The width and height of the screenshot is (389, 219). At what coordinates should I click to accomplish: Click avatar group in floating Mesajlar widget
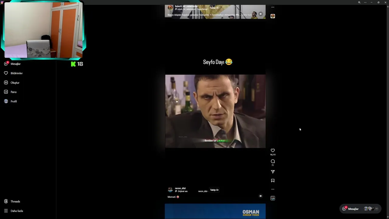[371, 209]
